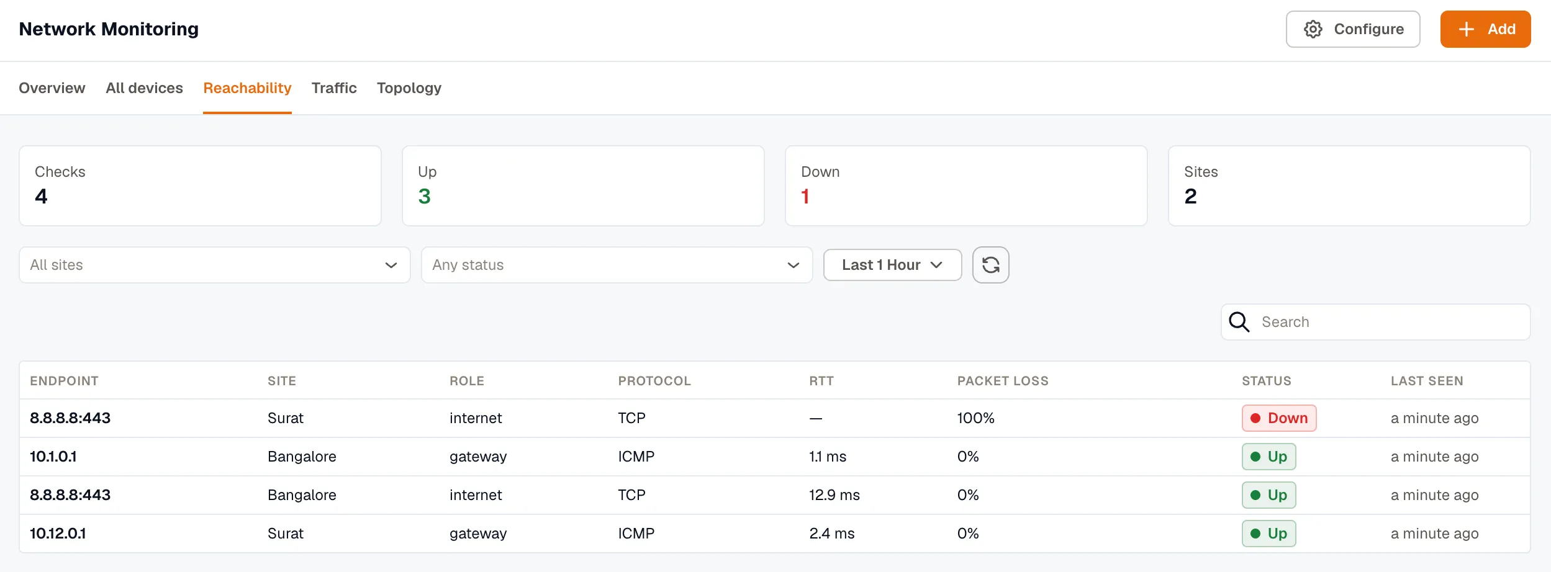
Task: Open the All sites dropdown
Action: click(x=215, y=265)
